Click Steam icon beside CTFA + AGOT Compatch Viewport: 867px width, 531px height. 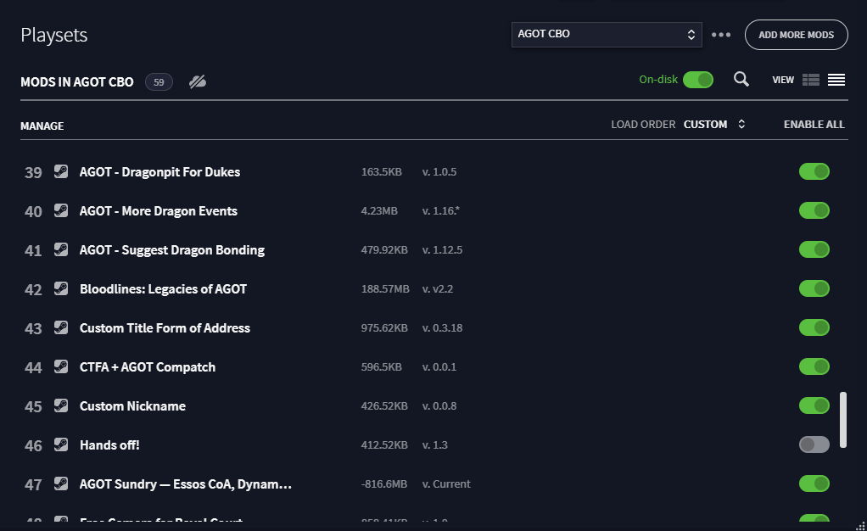click(61, 366)
